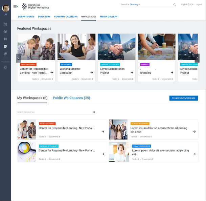Image resolution: width=206 pixels, height=201 pixels.
Task: Toggle the settings switch in the sidebar
Action: click(x=5, y=68)
